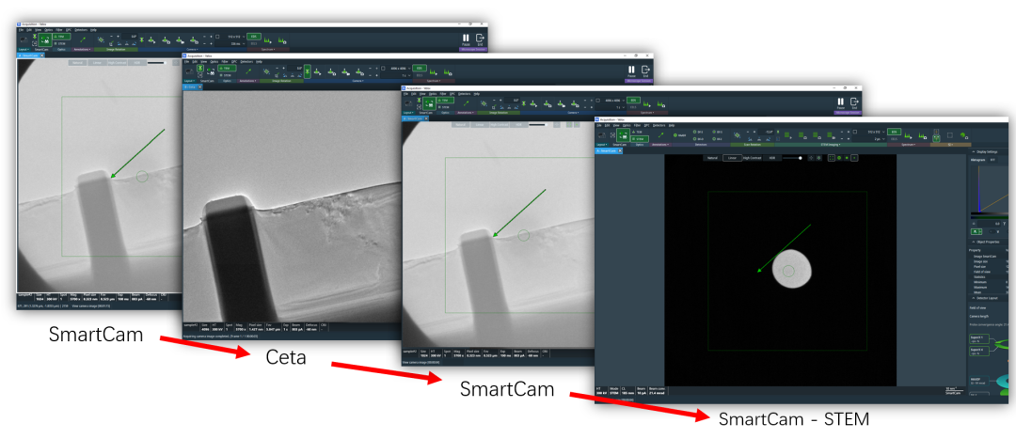Open the Optics menu in the rearmost window
This screenshot has width=1016, height=439.
click(x=49, y=29)
